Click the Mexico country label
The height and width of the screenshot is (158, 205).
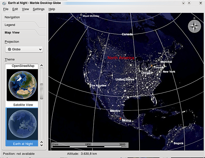(115, 111)
